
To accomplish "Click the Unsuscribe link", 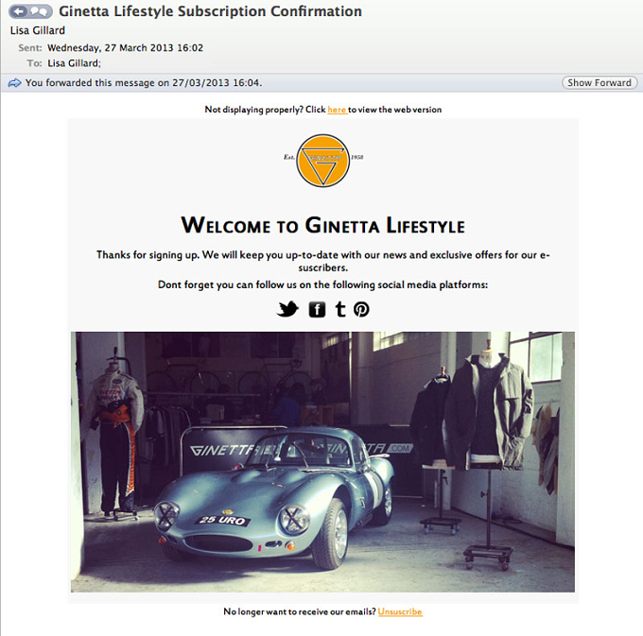I will (x=400, y=611).
